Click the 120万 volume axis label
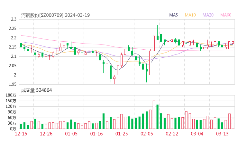This screenshot has width=238, height=141. click(x=11, y=106)
